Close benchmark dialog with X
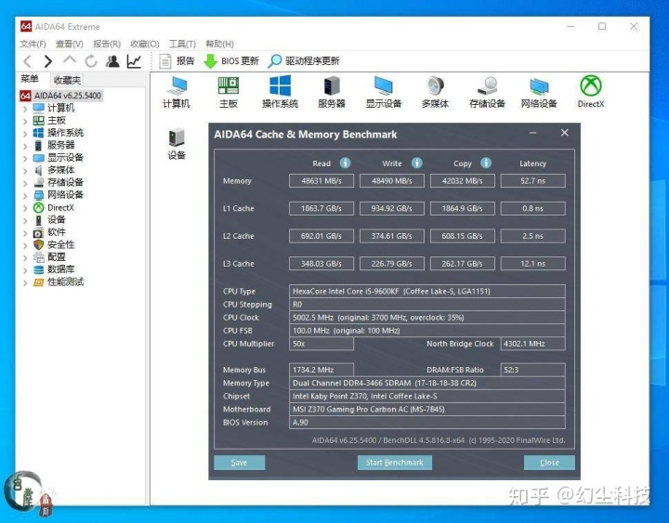Screen dimensions: 669x523 click(565, 133)
